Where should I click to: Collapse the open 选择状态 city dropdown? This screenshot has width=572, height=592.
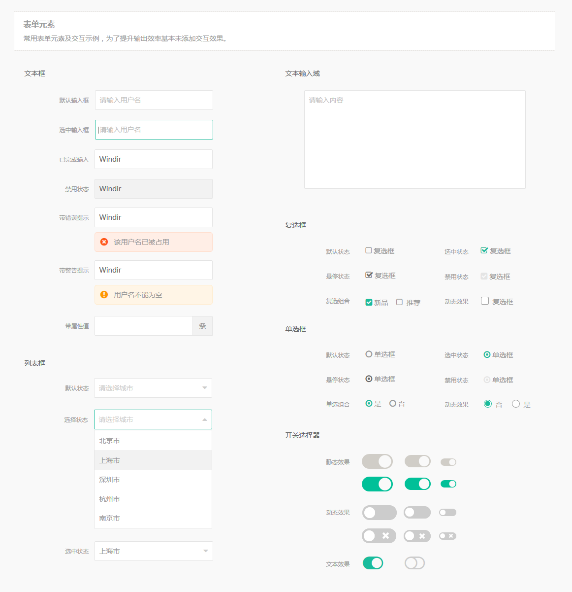(x=153, y=419)
